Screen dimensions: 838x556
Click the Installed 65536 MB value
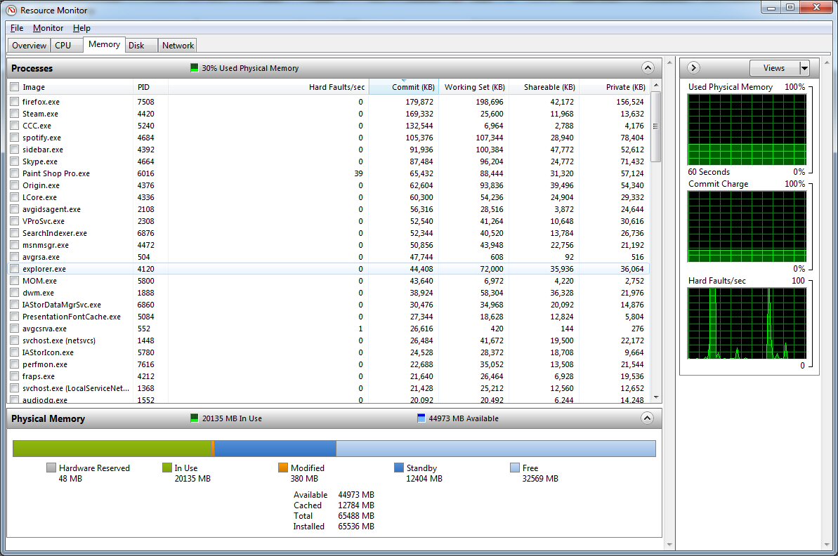(356, 526)
